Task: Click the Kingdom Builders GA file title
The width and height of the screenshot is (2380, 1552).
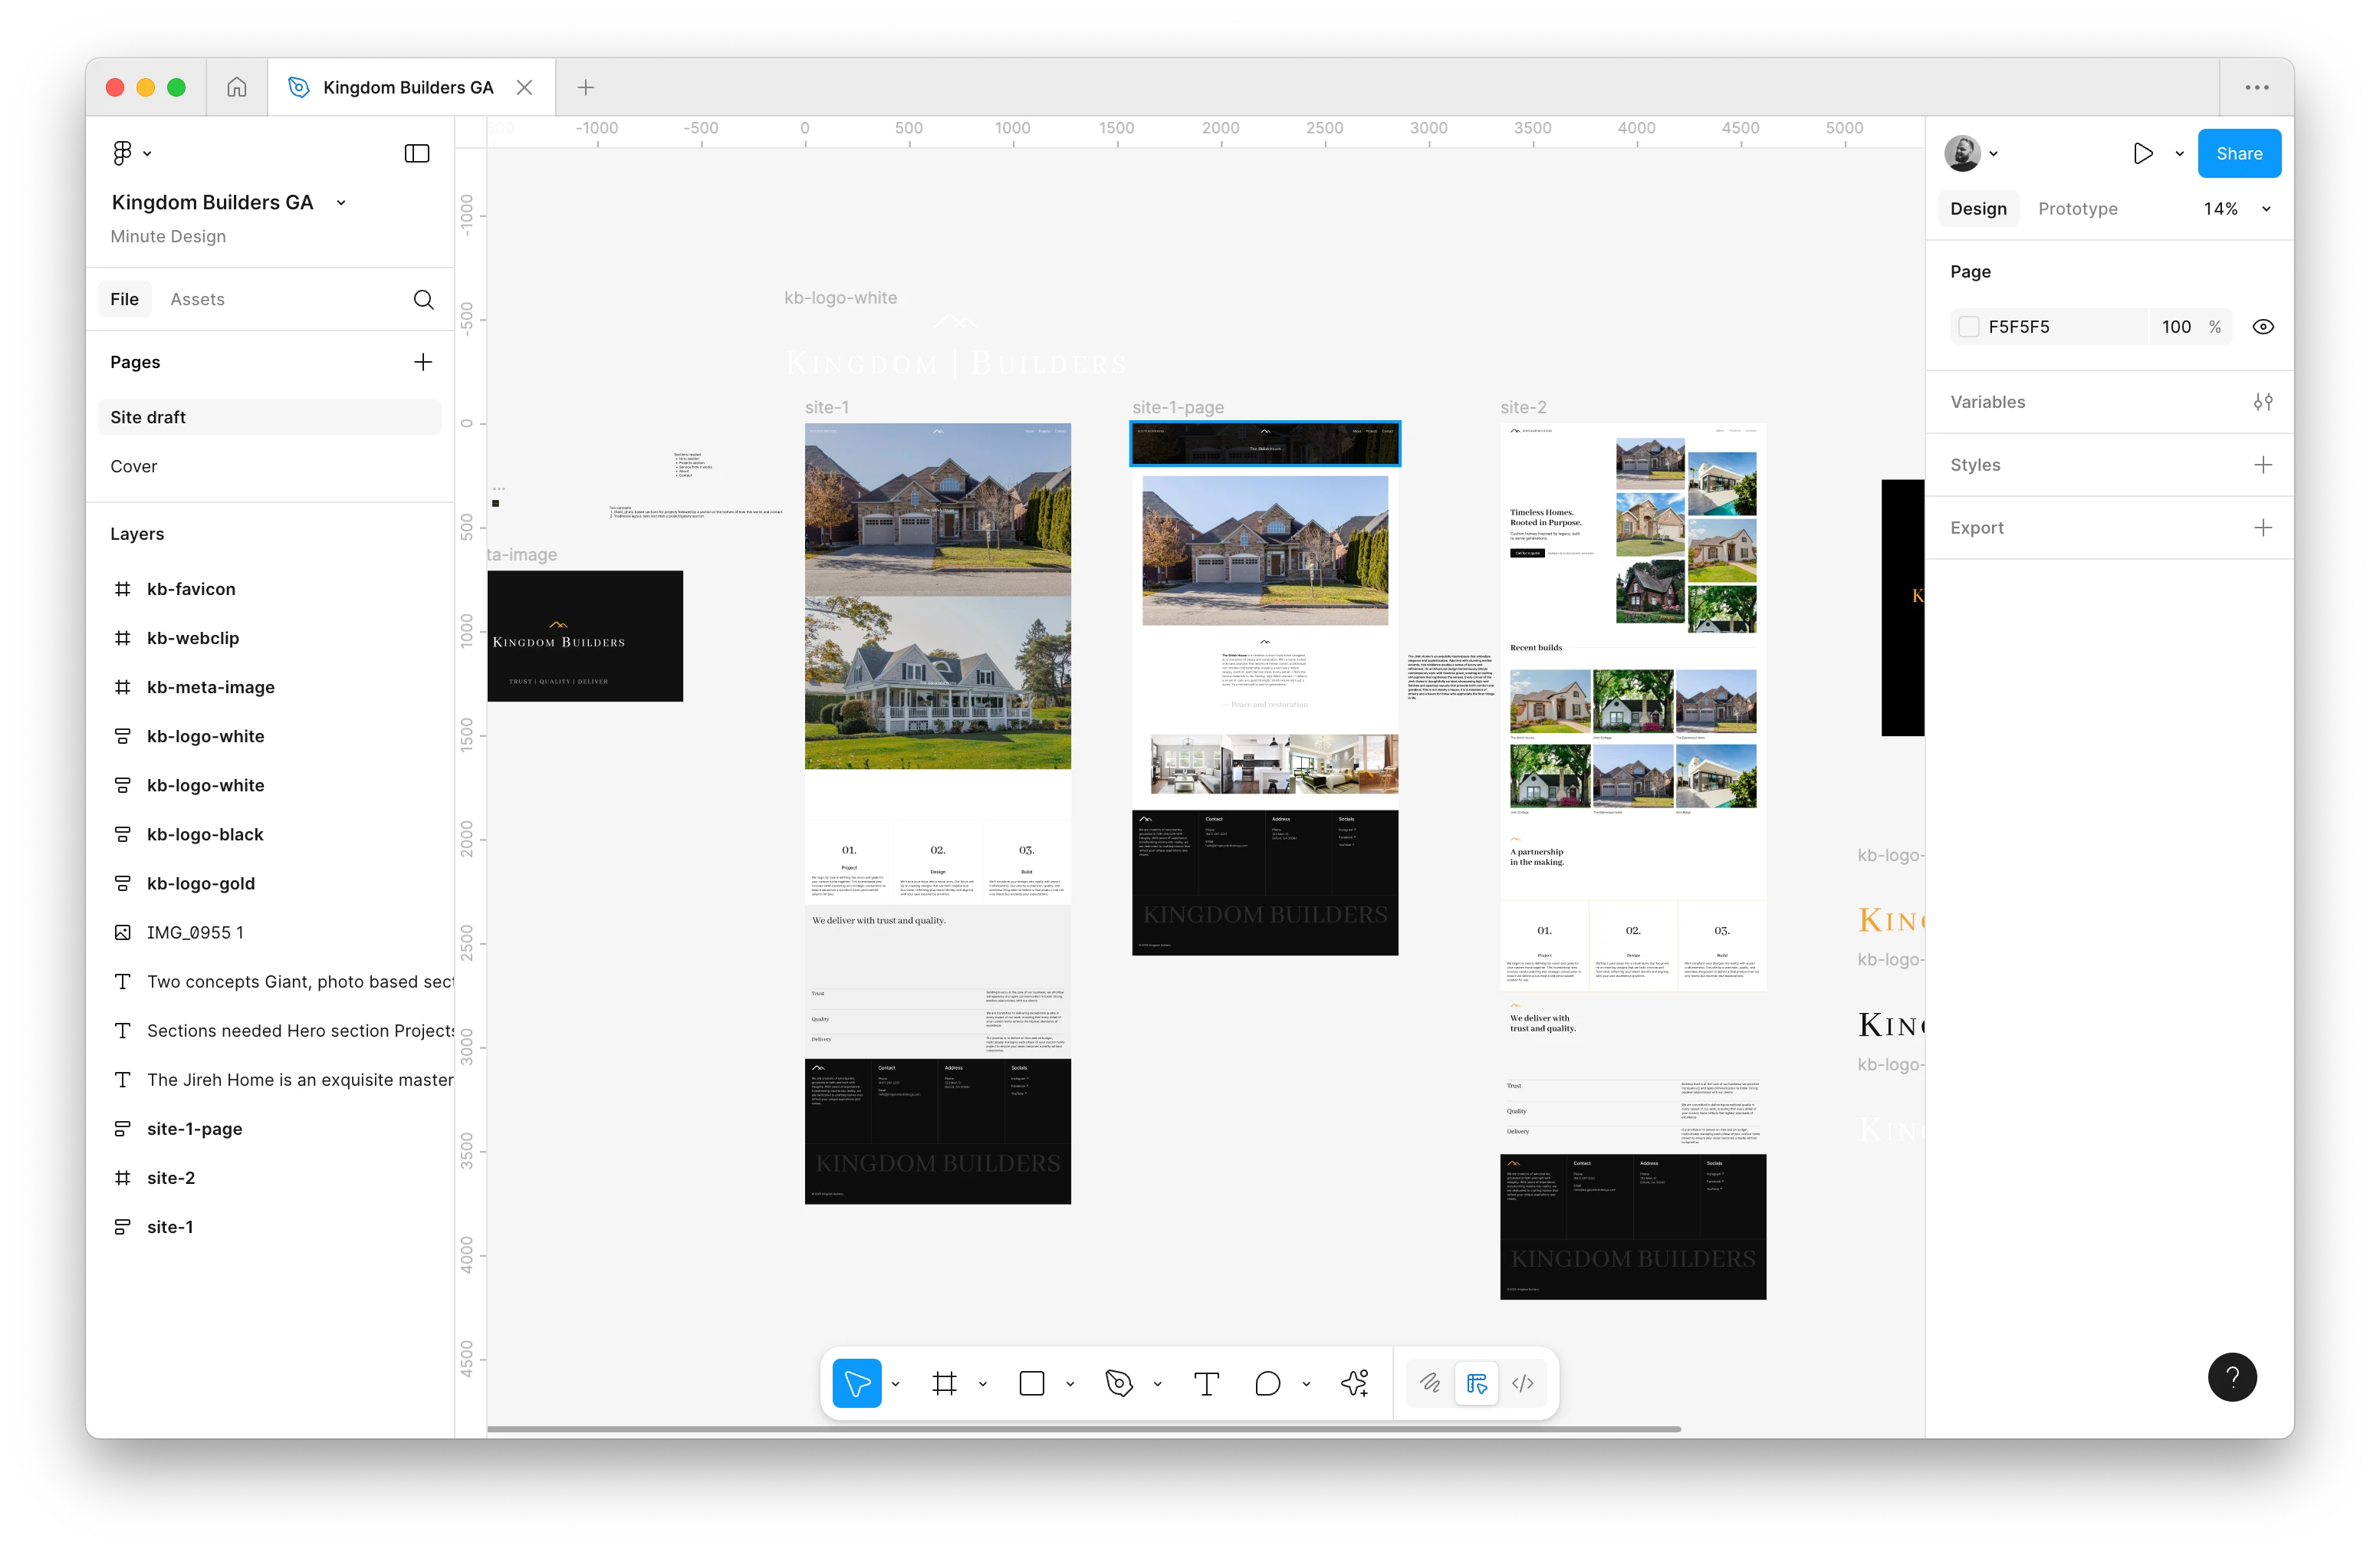Action: point(212,202)
